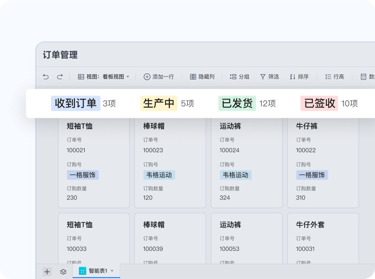Click the plus icon in 添加一行
375x279 pixels.
coord(146,77)
